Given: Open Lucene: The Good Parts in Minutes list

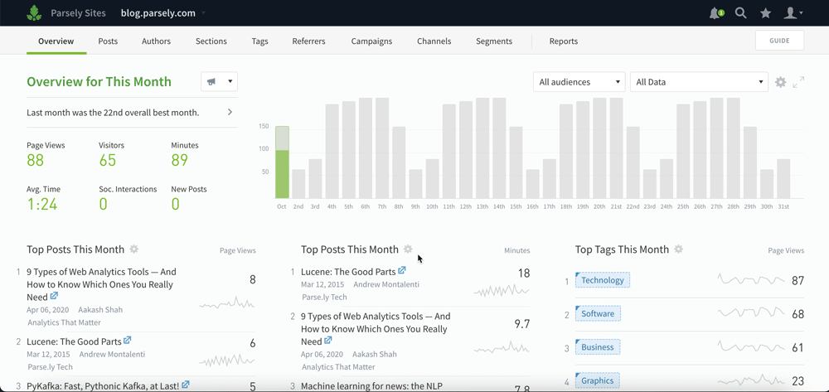Looking at the screenshot, I should tap(348, 272).
